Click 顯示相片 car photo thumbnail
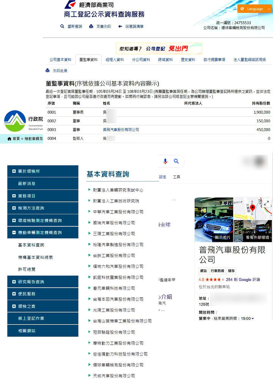Screen dimensions: 273x383 [214, 220]
